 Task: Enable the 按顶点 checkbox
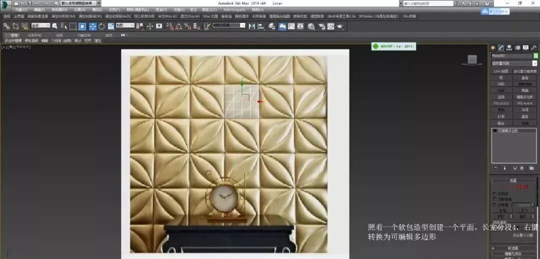(495, 193)
